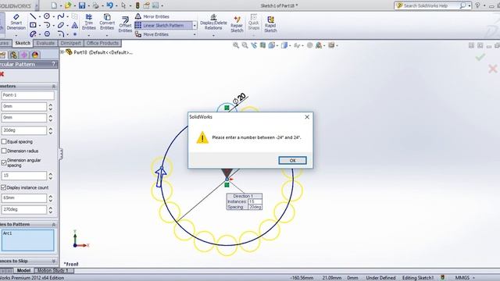The height and width of the screenshot is (281, 500).
Task: Click the stepper next to the 65mm field
Action: 50,198
